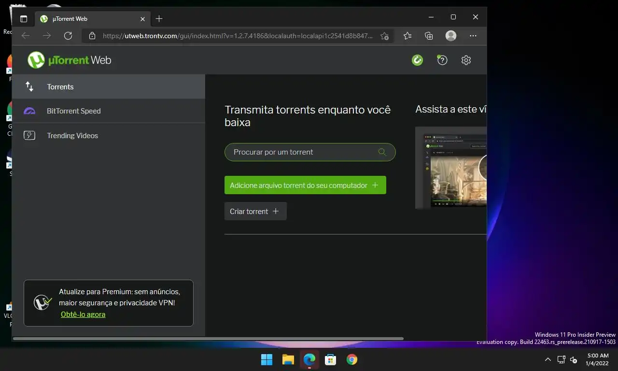
Task: Click the browser forward arrow
Action: [x=47, y=36]
